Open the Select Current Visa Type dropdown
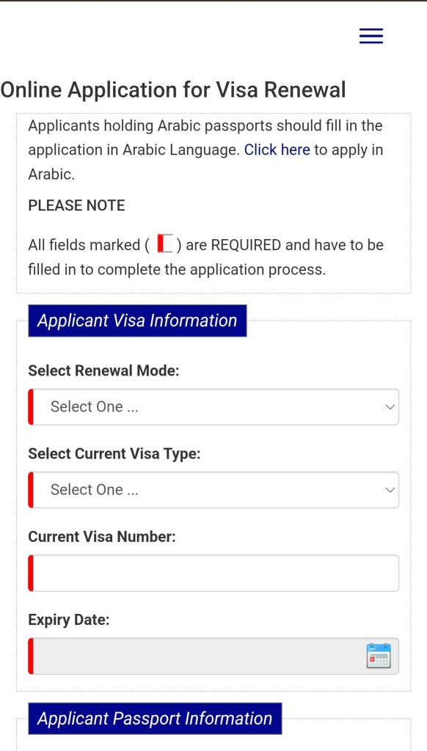427x751 pixels. pyautogui.click(x=213, y=489)
